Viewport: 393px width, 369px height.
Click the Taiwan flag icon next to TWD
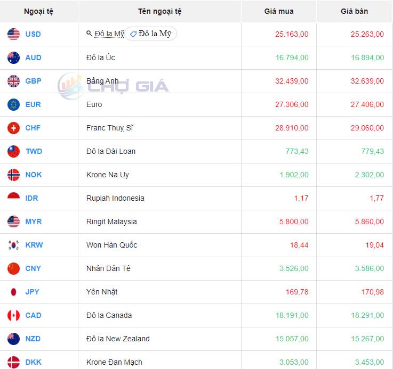tap(13, 151)
